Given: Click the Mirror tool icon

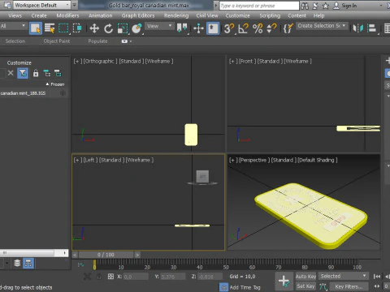Looking at the screenshot, I should [x=357, y=28].
